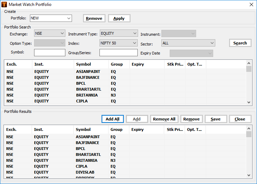Viewport: 257px width, 184px height.
Task: Click scroll up arrow of Portfolio Results
Action: click(249, 128)
